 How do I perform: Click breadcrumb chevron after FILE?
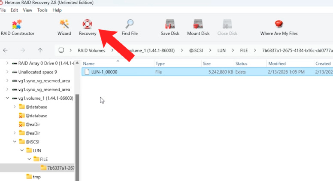click(255, 50)
